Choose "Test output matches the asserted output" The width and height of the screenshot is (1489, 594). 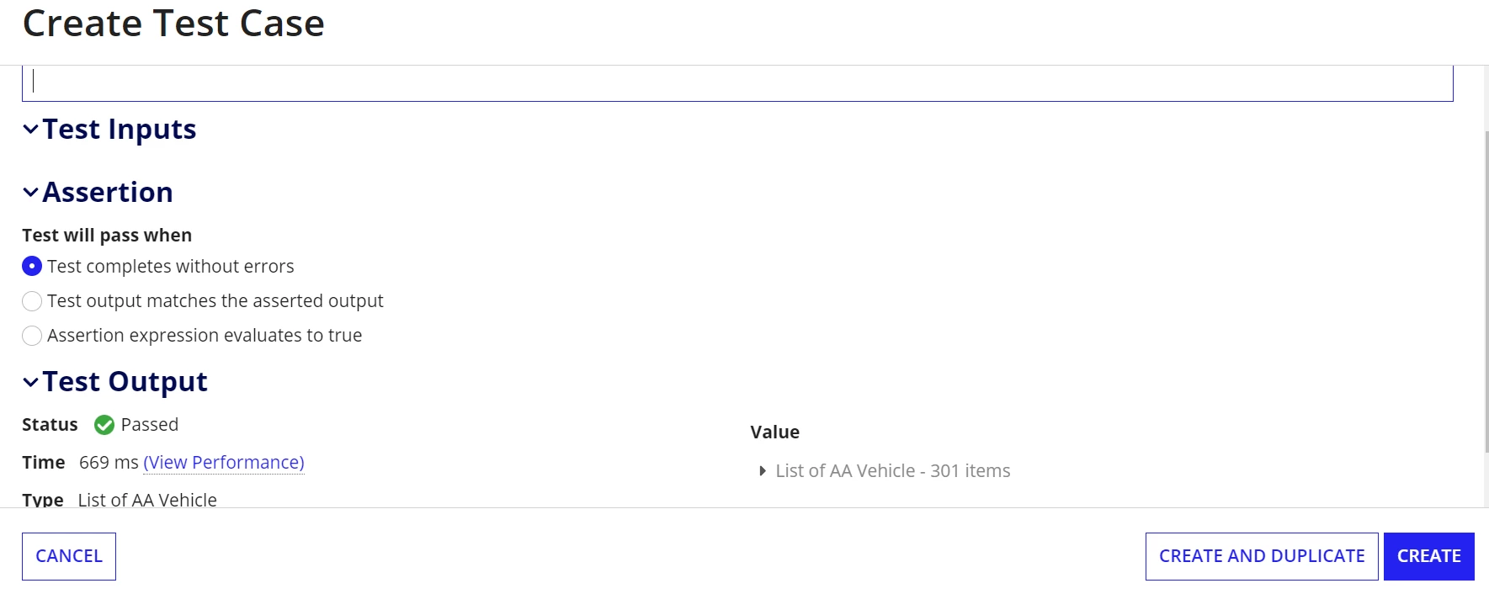(32, 301)
